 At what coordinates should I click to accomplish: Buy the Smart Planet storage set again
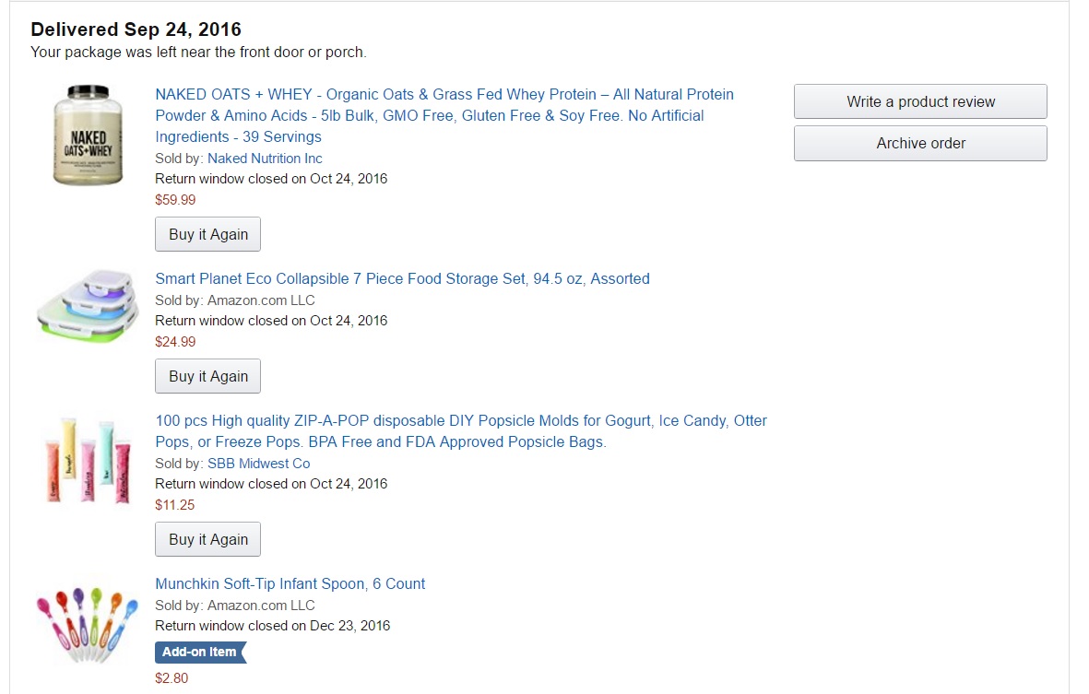coord(207,376)
